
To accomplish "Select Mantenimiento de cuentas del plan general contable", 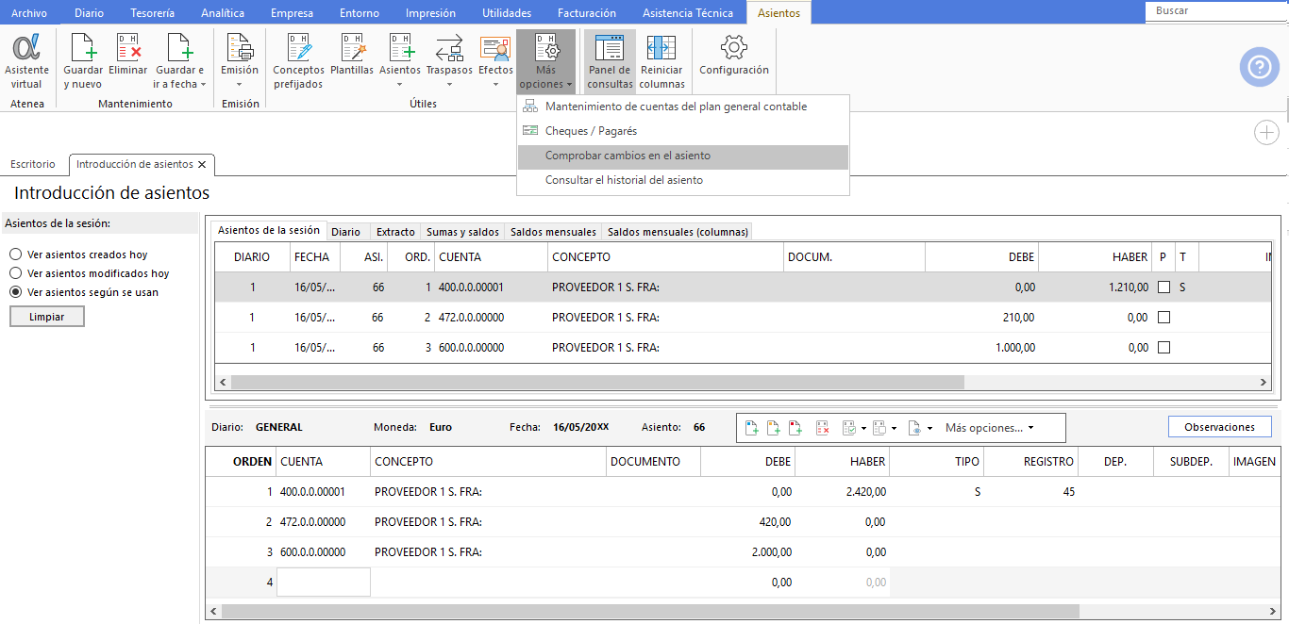I will point(683,107).
